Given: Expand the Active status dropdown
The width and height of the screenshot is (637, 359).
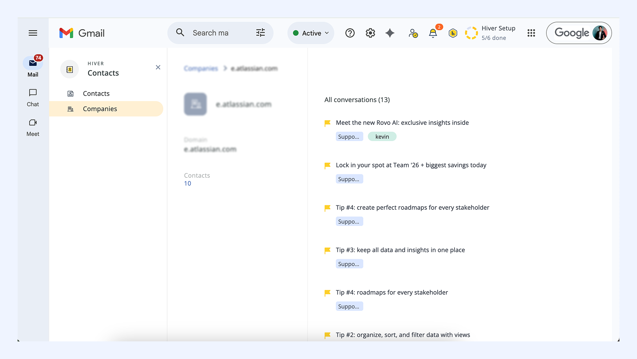Looking at the screenshot, I should click(x=311, y=33).
